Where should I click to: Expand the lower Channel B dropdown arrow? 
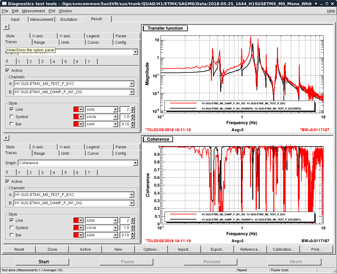131,203
